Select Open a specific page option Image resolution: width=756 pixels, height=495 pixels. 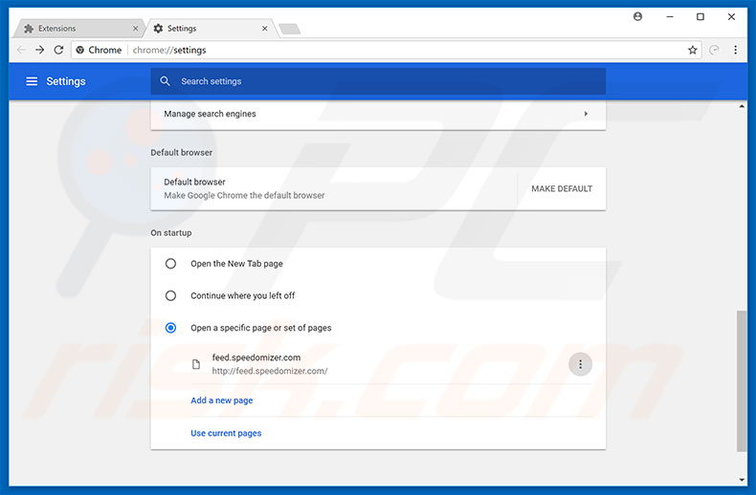coord(170,328)
